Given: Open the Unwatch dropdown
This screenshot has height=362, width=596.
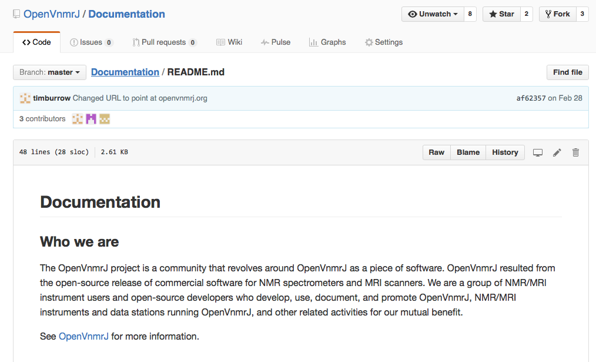Looking at the screenshot, I should tap(433, 14).
